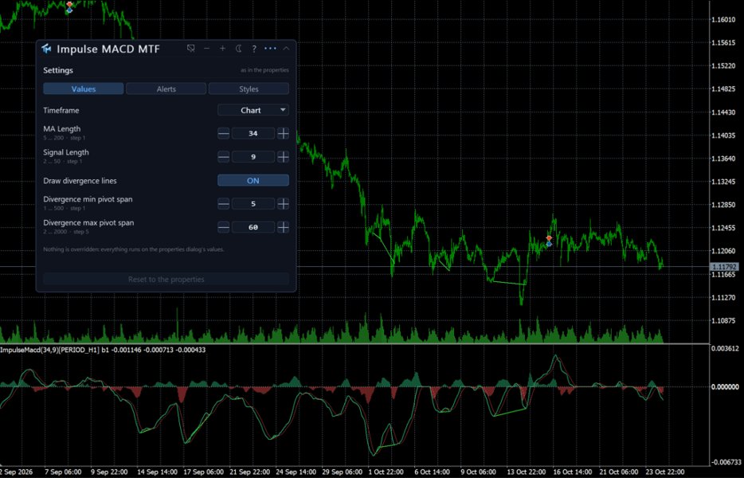Increase Divergence min pivot span
The width and height of the screenshot is (744, 478).
(284, 204)
